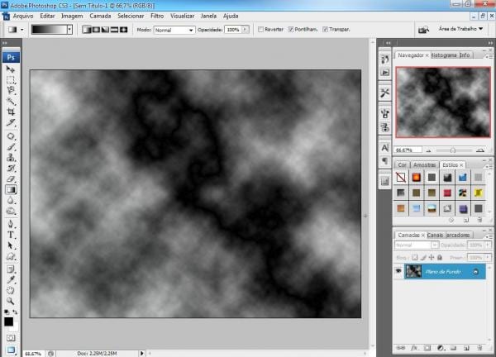Apply the red style swatch

point(447,193)
